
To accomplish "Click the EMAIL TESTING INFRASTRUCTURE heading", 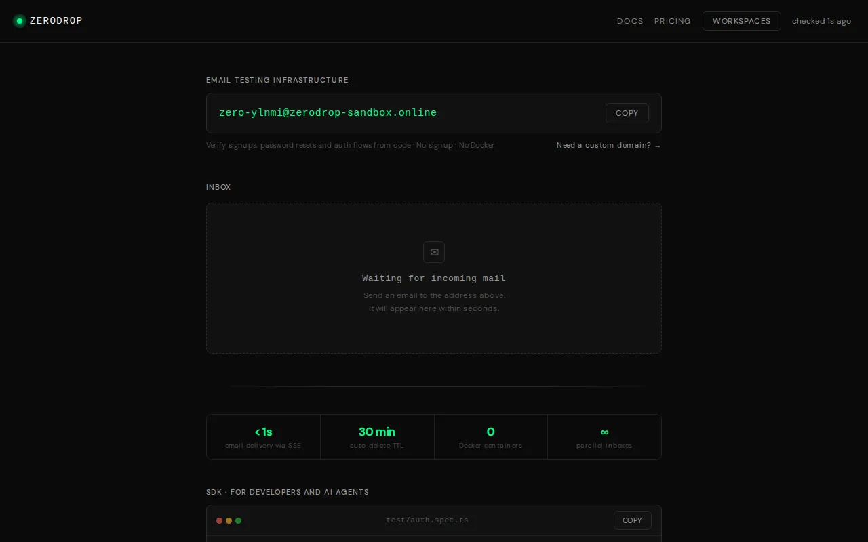I will (277, 80).
